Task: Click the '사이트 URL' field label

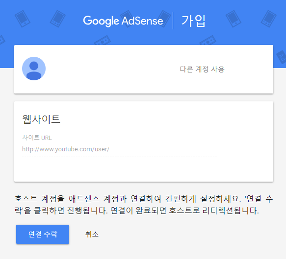Action: pyautogui.click(x=37, y=138)
